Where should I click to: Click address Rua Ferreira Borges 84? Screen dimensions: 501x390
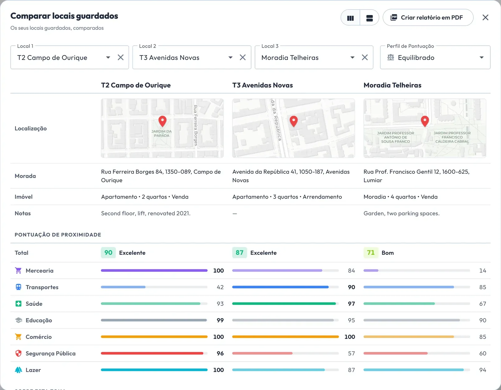click(x=161, y=176)
